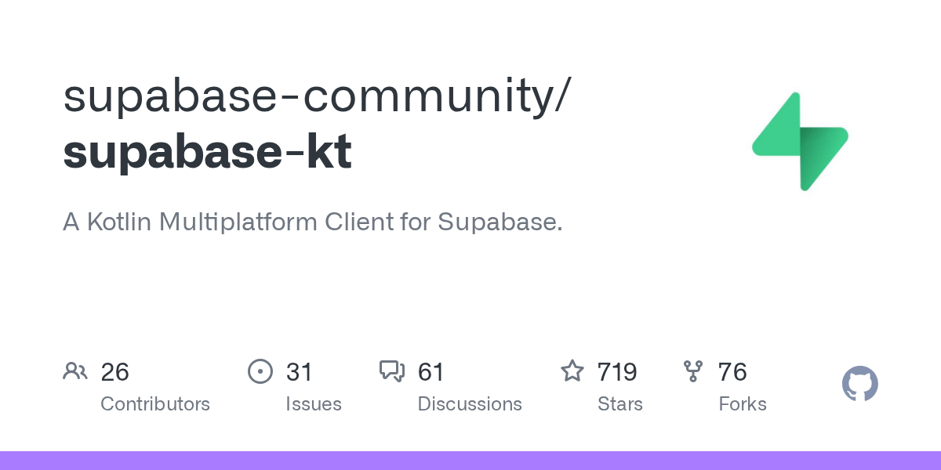Click the contributors people icon

point(75,371)
